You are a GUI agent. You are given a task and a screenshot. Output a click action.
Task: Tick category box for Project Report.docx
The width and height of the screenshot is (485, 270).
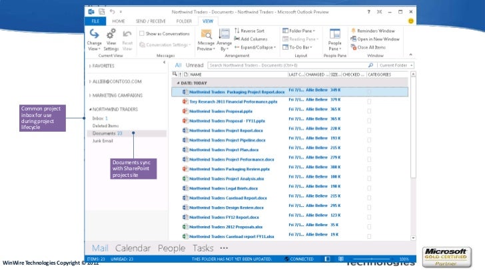click(x=369, y=130)
